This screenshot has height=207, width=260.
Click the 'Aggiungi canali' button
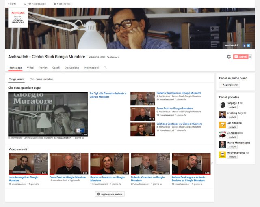click(x=230, y=85)
